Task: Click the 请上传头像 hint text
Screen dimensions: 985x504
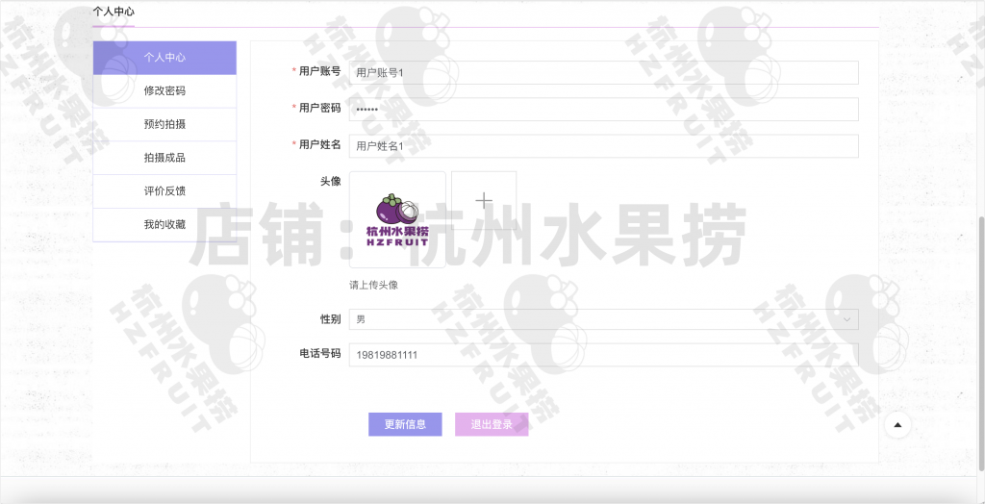Action: pyautogui.click(x=374, y=285)
